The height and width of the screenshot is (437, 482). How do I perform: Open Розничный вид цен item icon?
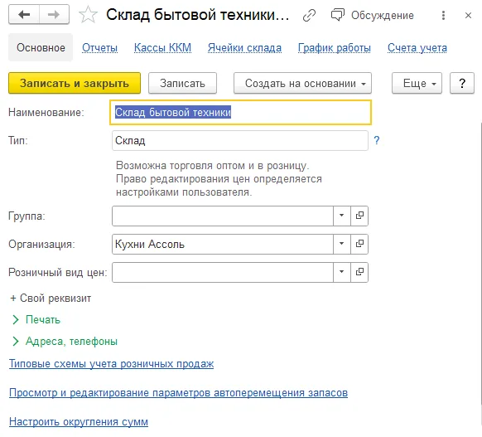click(x=359, y=272)
